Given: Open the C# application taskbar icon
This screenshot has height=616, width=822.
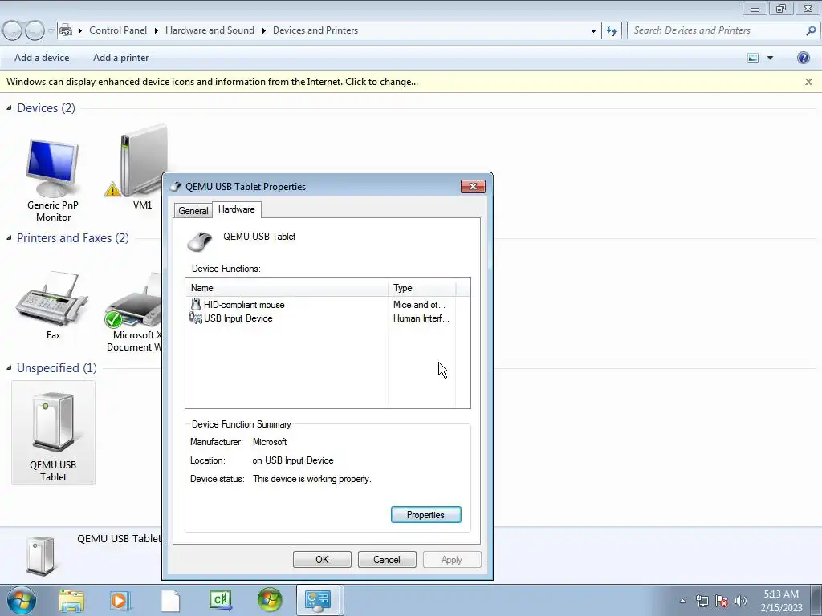Looking at the screenshot, I should tap(220, 600).
